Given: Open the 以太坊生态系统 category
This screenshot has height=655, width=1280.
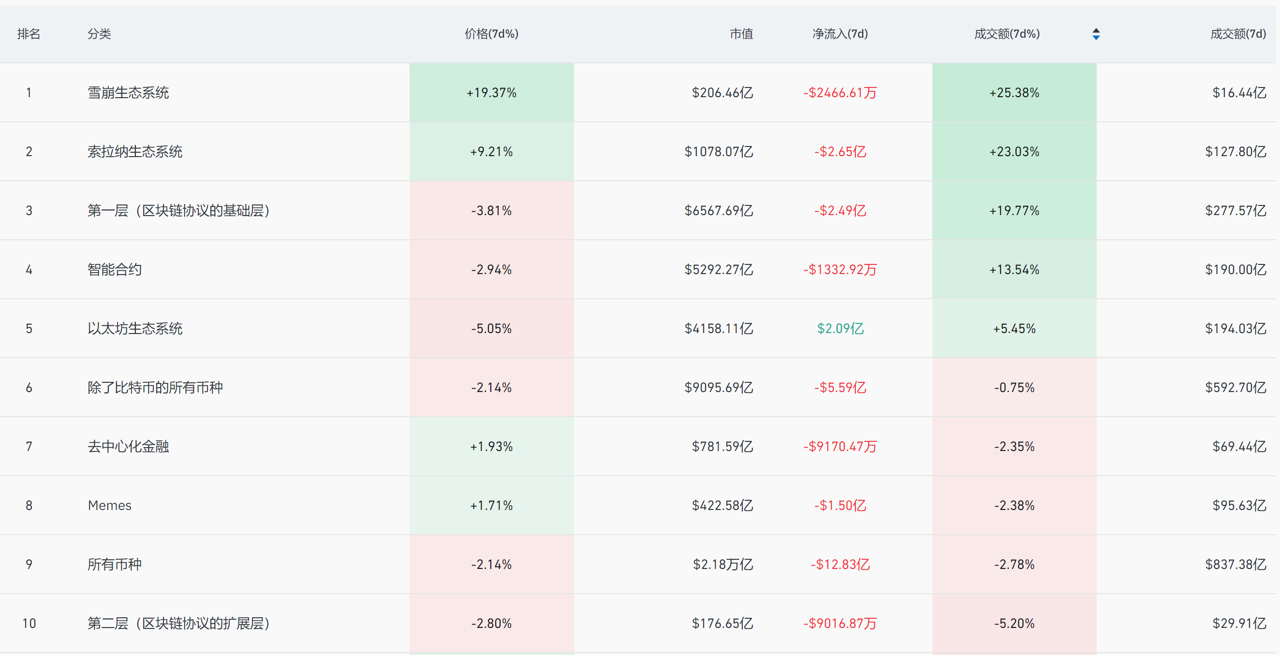Looking at the screenshot, I should click(x=135, y=328).
